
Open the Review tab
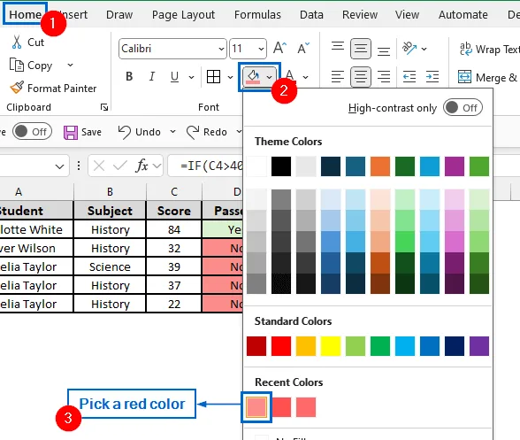coord(360,15)
